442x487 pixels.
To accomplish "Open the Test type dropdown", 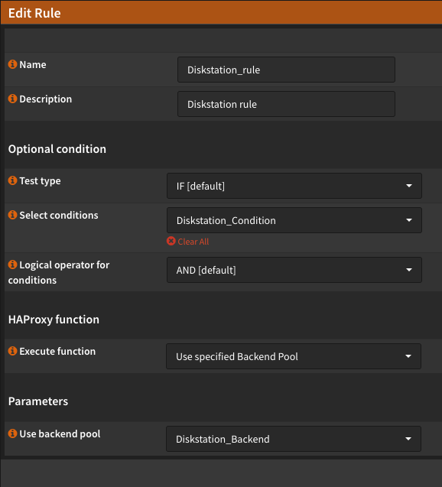I will [294, 186].
